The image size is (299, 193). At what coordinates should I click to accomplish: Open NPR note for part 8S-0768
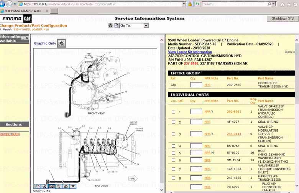(x=207, y=146)
